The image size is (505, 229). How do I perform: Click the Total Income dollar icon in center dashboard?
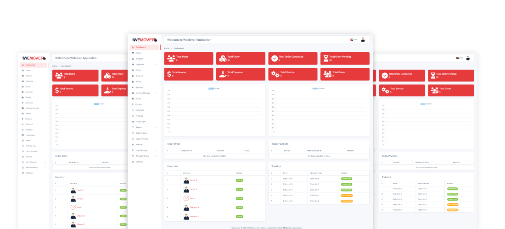[x=169, y=74]
